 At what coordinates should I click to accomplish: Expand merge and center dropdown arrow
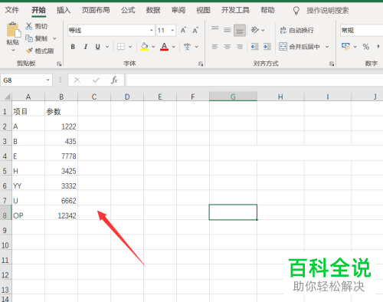coord(327,47)
